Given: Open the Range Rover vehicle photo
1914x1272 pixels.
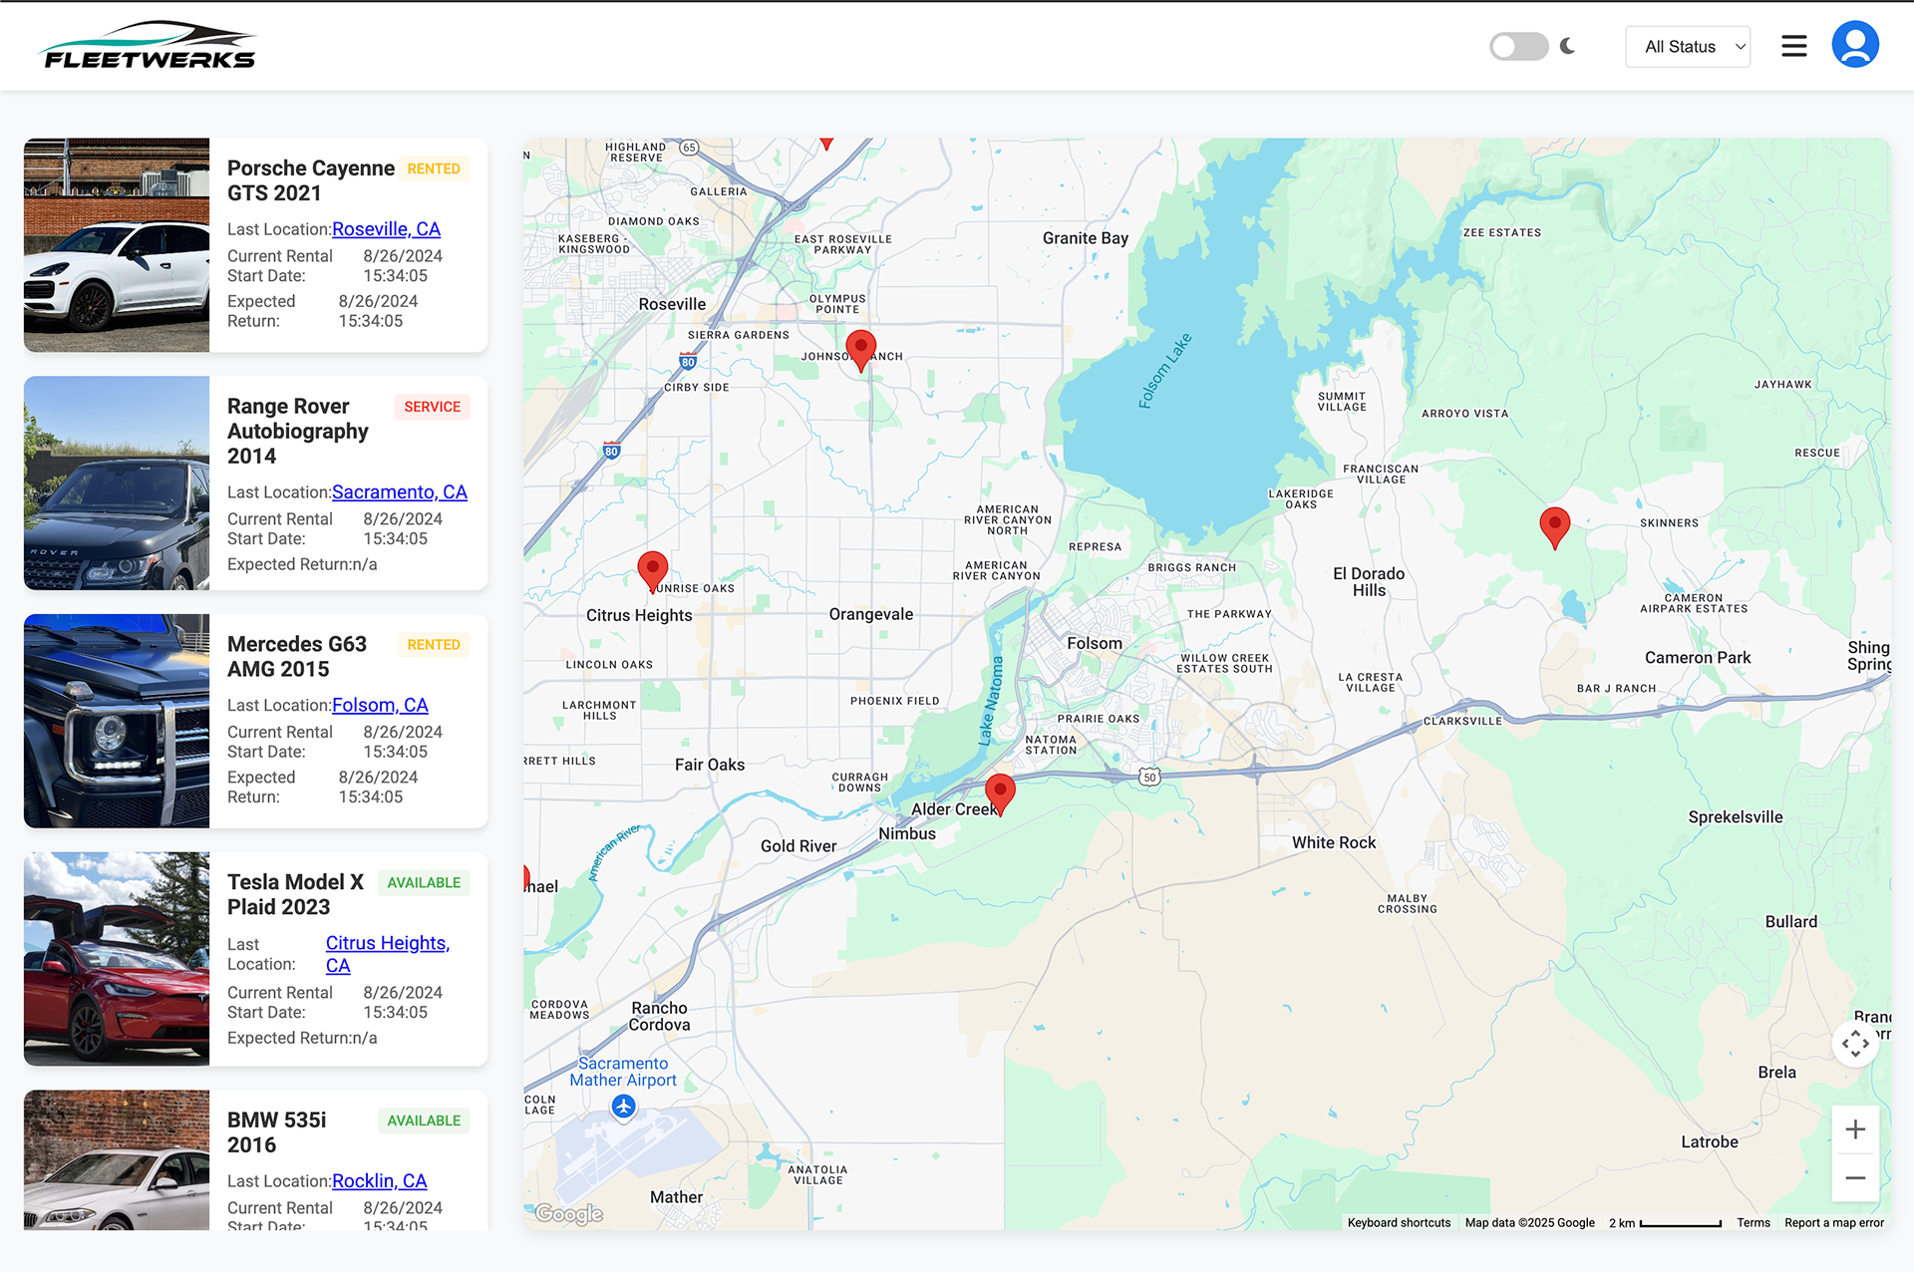Looking at the screenshot, I should [117, 482].
